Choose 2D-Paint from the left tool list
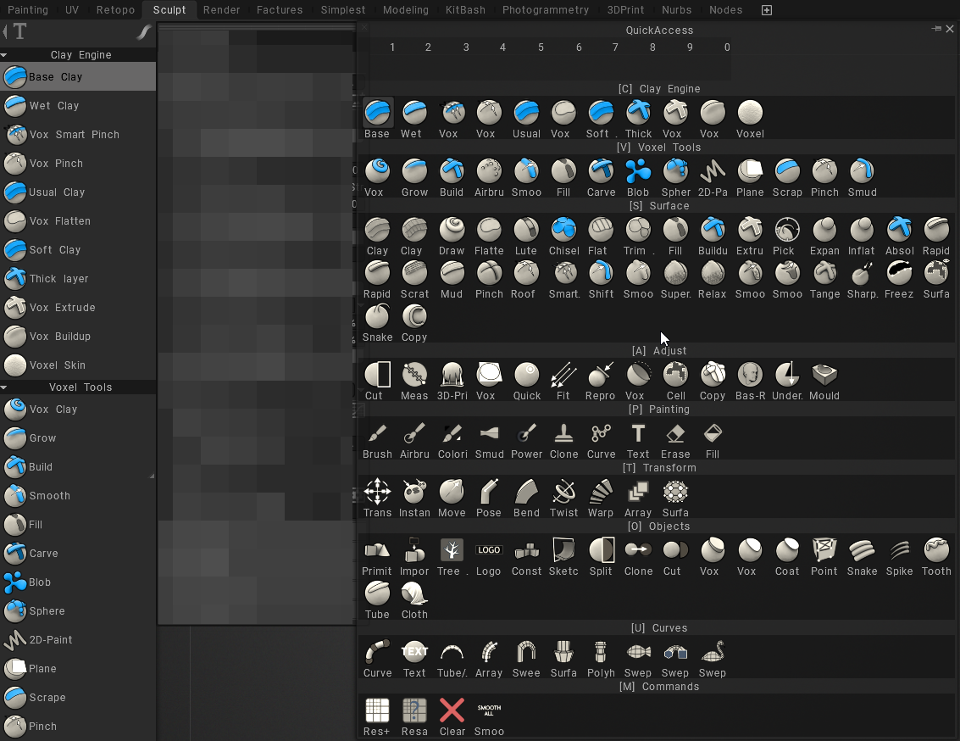 point(51,640)
